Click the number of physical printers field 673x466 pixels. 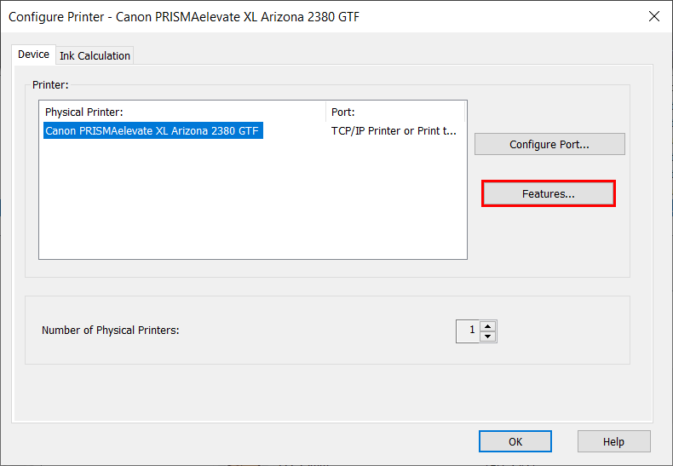(468, 331)
